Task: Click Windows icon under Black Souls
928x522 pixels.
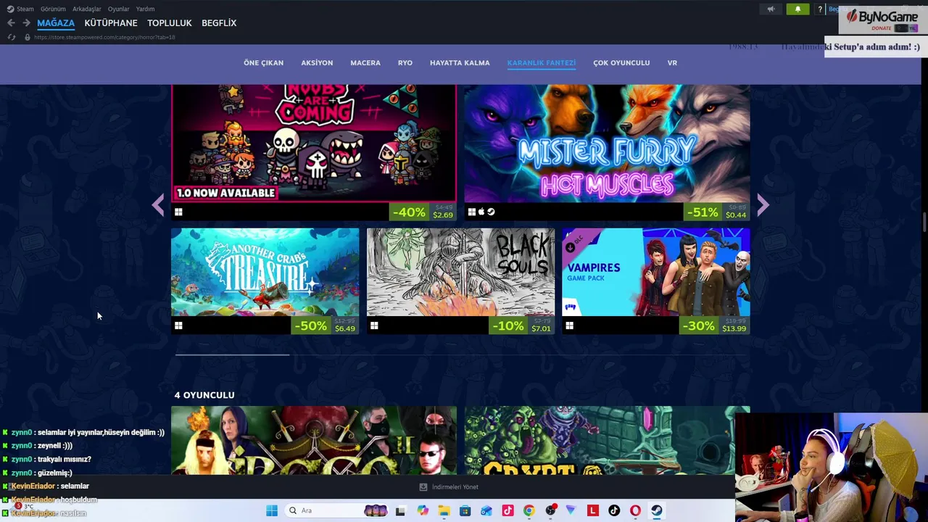Action: tap(374, 326)
